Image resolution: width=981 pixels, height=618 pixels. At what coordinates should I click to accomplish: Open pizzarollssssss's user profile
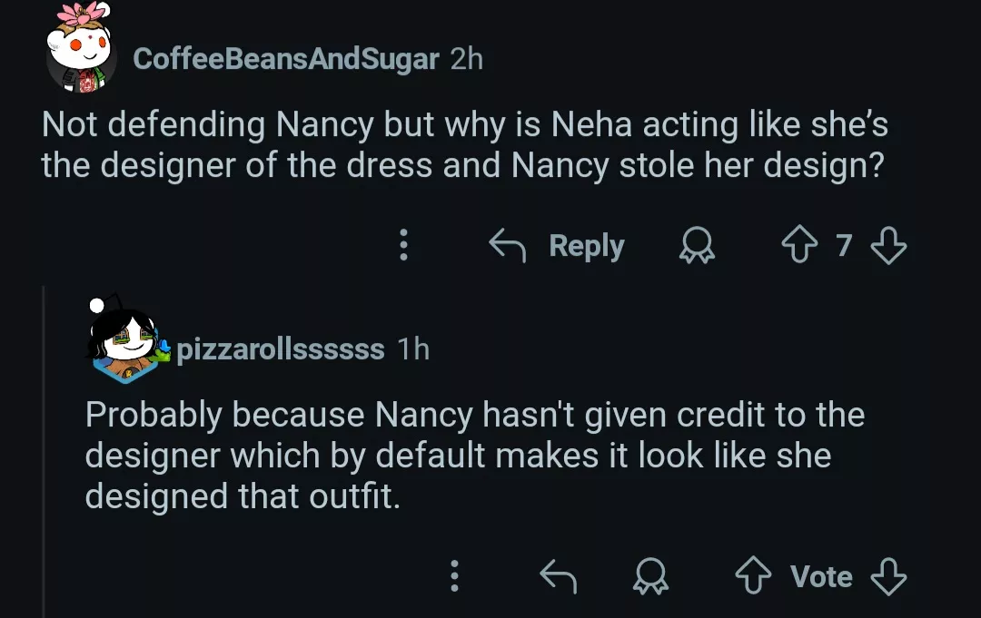pos(281,348)
